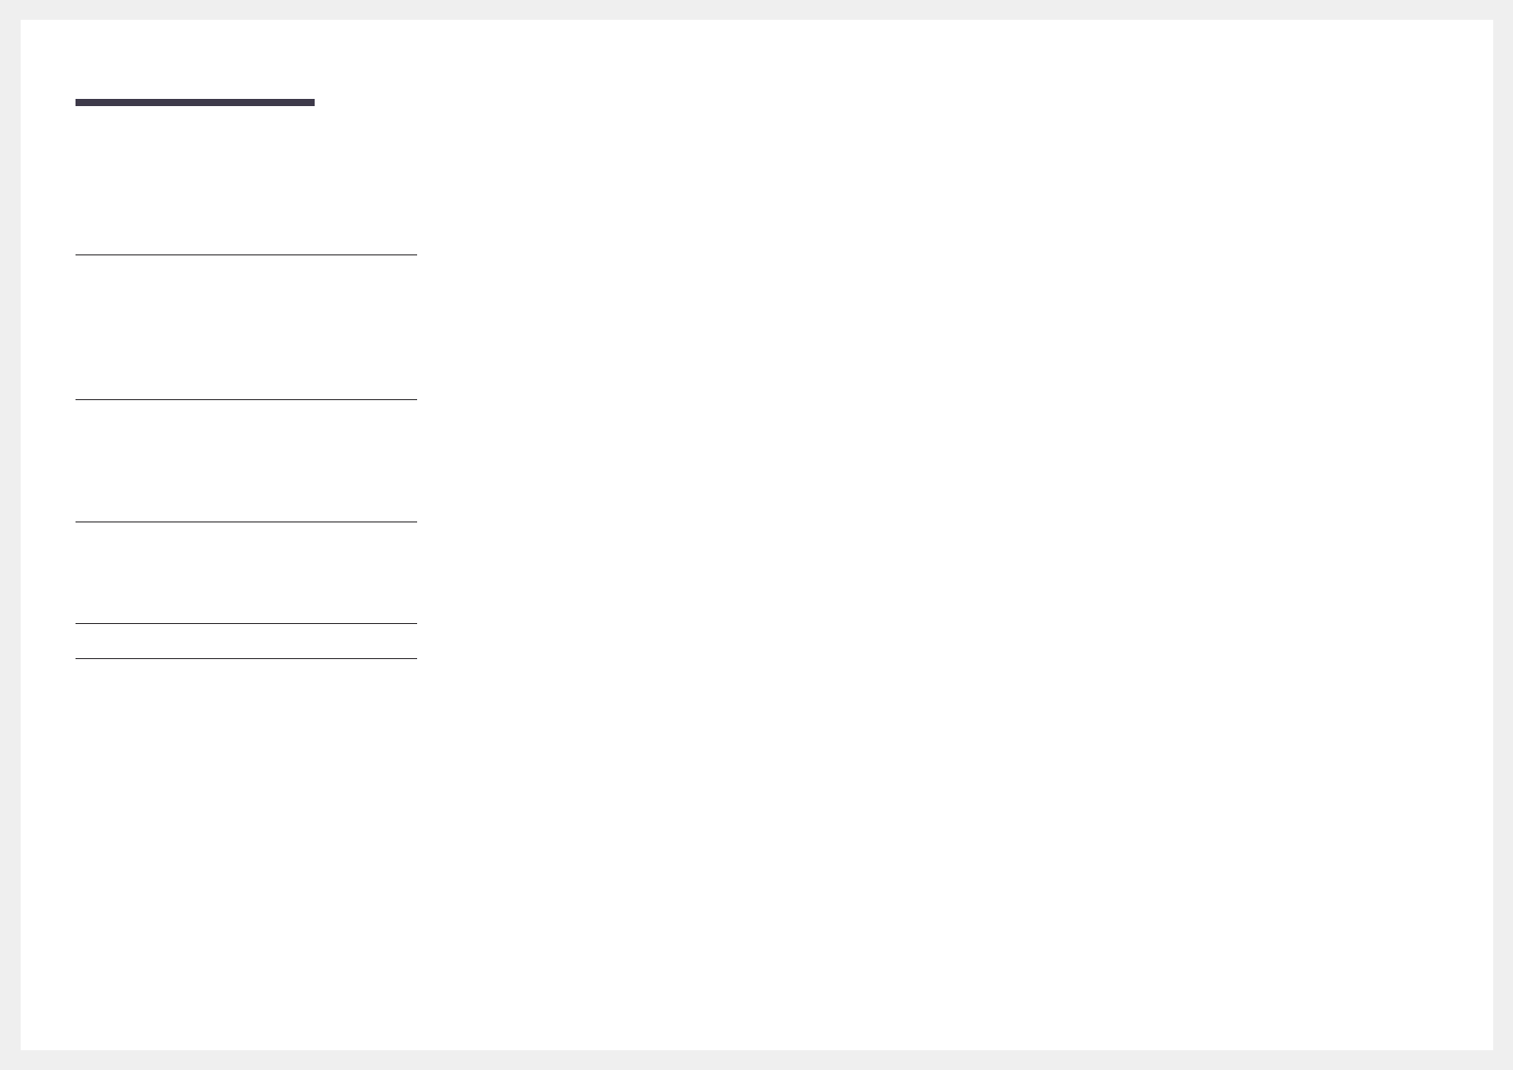This screenshot has height=1070, width=1513.
Task: Click the left end of the first divider line
Action: (x=80, y=255)
